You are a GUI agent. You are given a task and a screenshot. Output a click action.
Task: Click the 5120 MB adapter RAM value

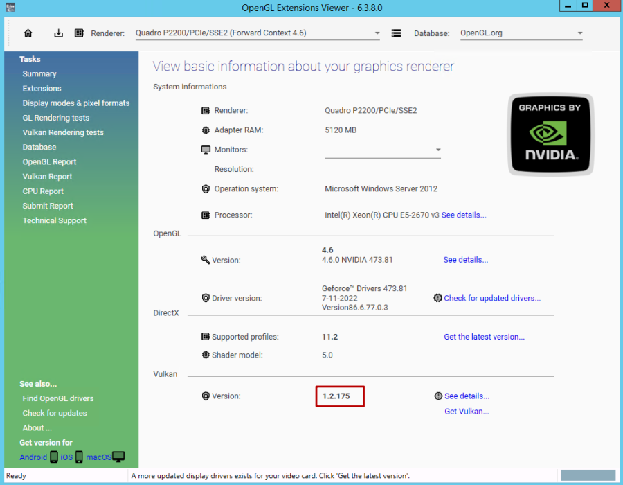click(x=341, y=130)
